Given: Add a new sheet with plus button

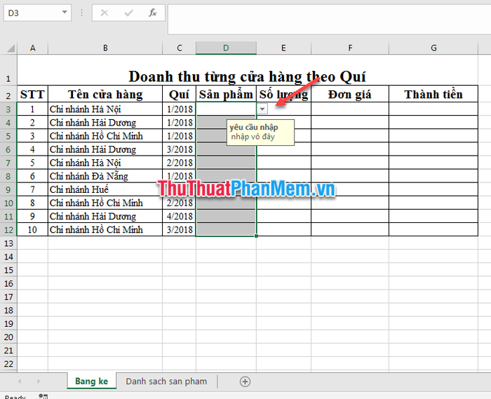Looking at the screenshot, I should point(245,381).
